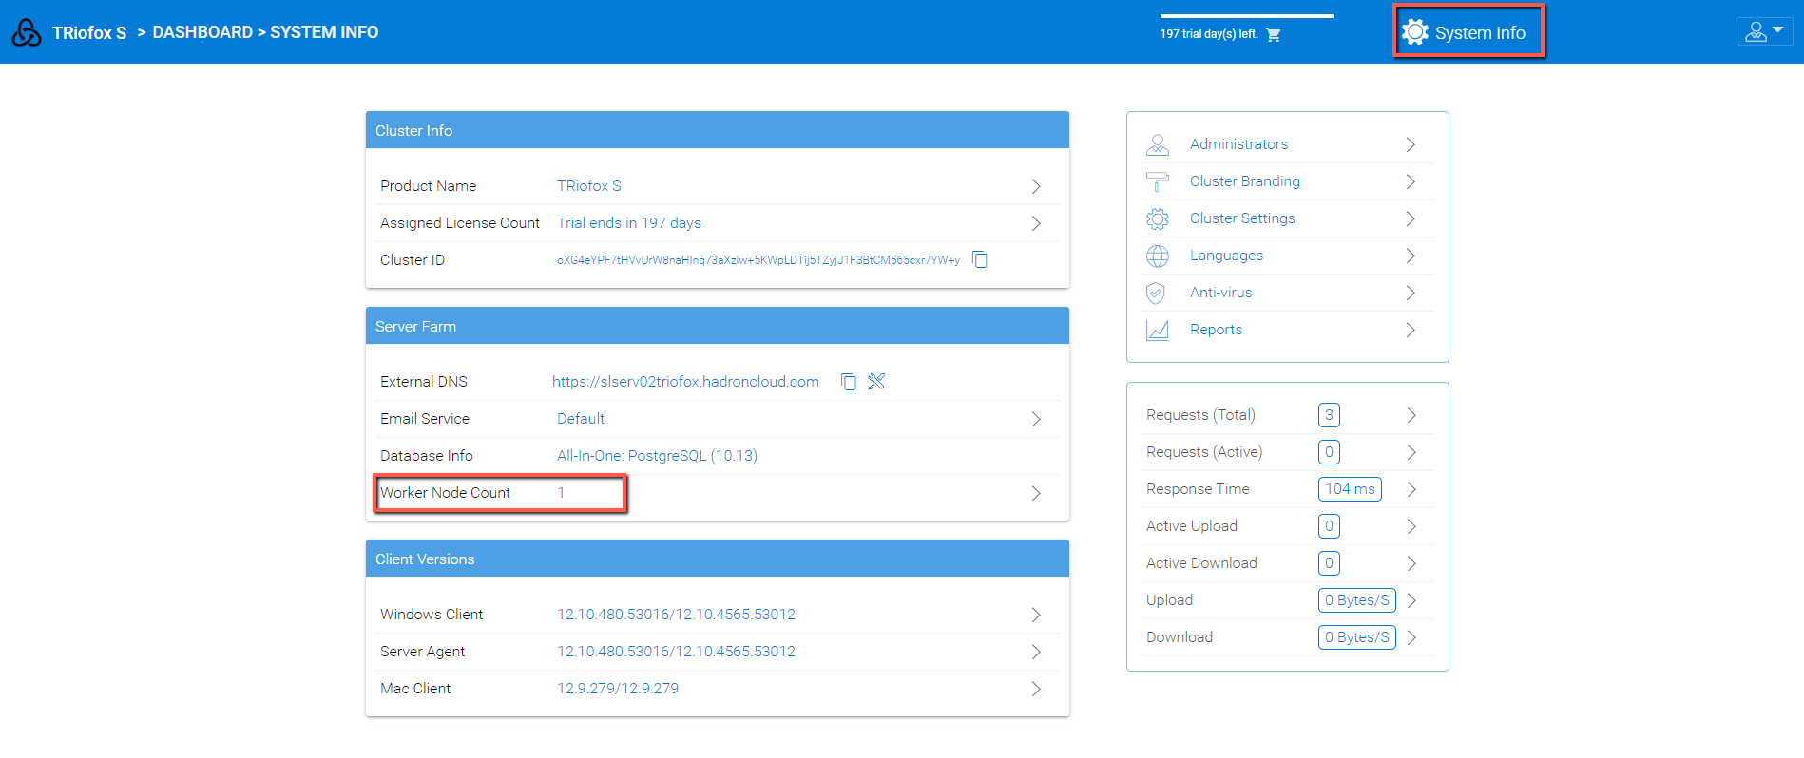Image resolution: width=1804 pixels, height=758 pixels.
Task: Click the Cluster ID string
Action: 758,260
